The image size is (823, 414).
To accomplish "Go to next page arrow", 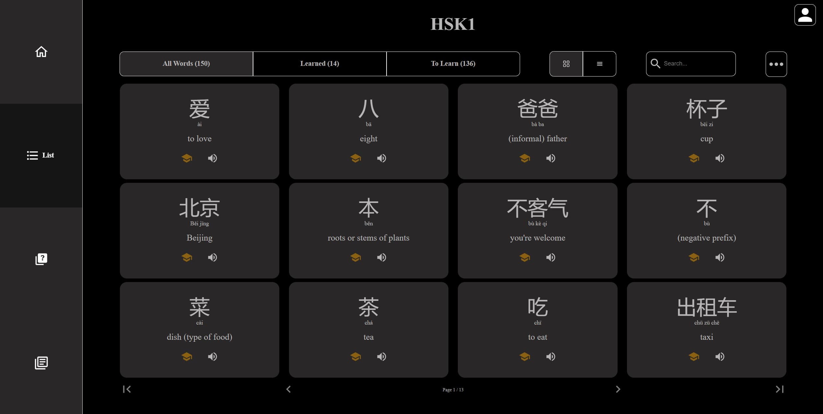I will (x=618, y=389).
